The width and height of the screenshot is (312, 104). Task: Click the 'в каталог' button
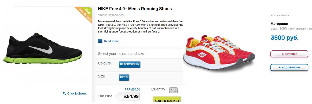289,54
